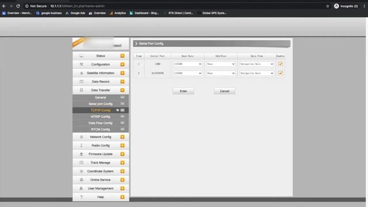Toggle Data Transfer orange expander icon
This screenshot has width=368, height=207.
122,90
